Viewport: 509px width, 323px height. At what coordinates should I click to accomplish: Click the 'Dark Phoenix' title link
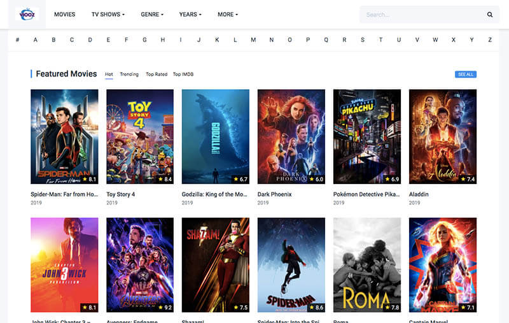[275, 194]
